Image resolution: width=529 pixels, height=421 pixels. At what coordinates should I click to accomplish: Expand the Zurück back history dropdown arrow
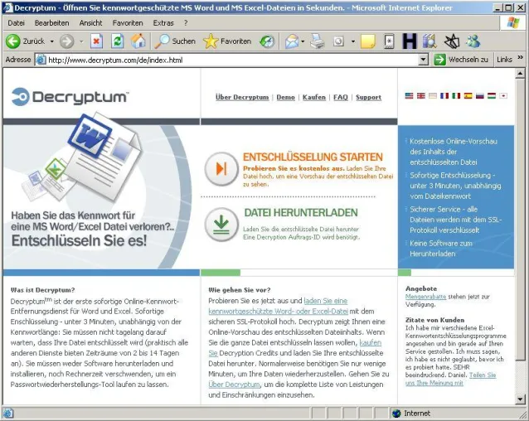(x=52, y=41)
